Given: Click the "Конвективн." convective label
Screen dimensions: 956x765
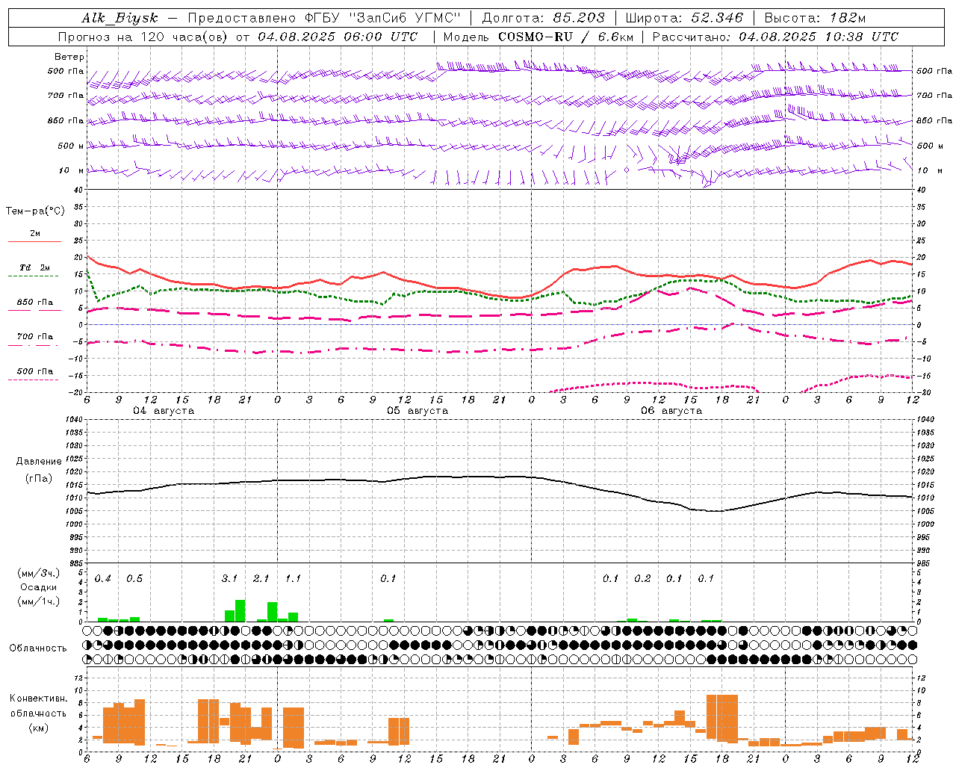Looking at the screenshot, I should (x=39, y=699).
